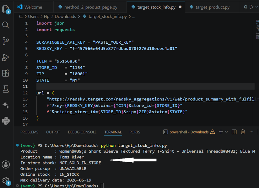259x188 pixels.
Task: Open the Explorer view in activity bar
Action: click(6, 9)
